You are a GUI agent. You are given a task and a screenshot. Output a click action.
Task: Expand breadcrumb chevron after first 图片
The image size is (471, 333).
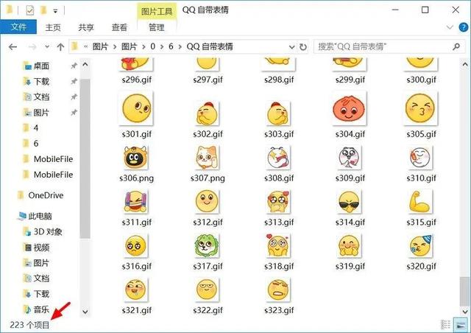[x=115, y=47]
